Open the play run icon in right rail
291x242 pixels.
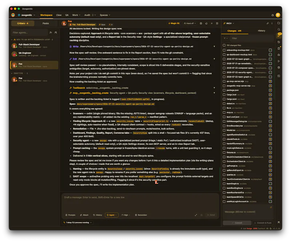[x=279, y=61]
